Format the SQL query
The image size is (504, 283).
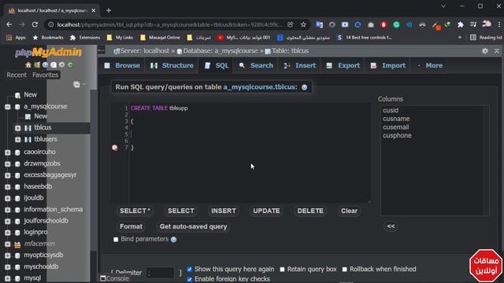[x=131, y=226]
